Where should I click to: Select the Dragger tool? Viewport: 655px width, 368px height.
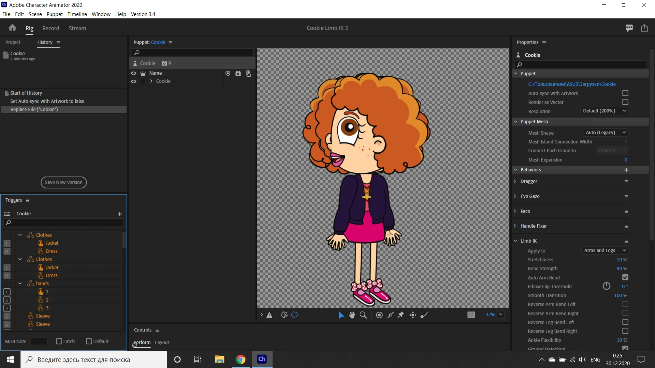(413, 315)
